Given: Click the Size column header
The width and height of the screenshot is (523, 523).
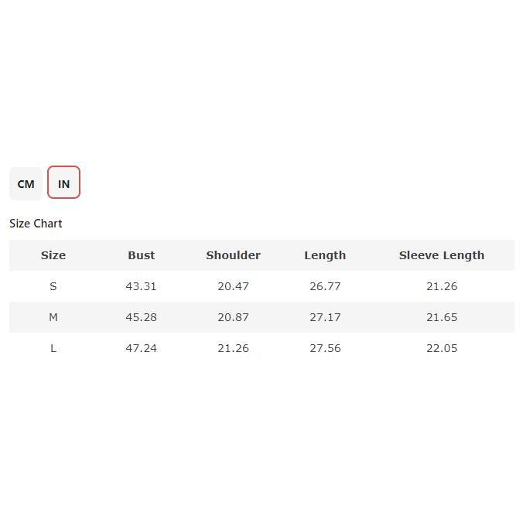Looking at the screenshot, I should 53,255.
